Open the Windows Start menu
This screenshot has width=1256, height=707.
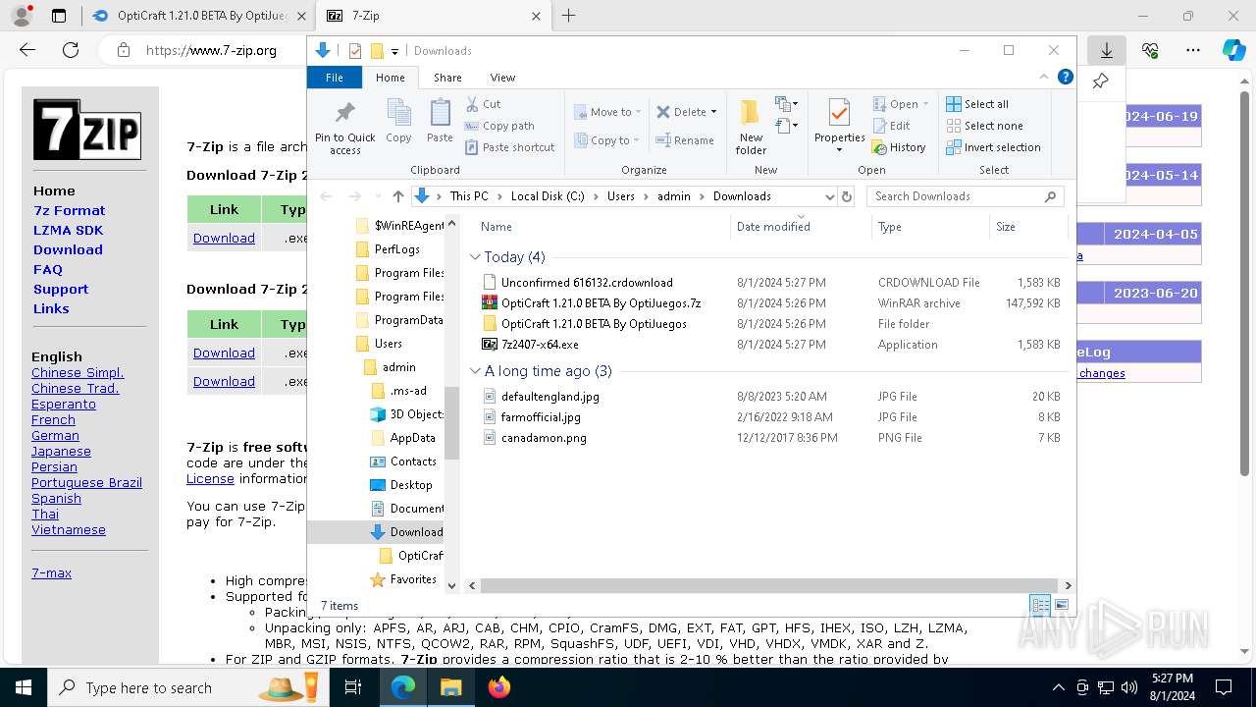tap(23, 687)
